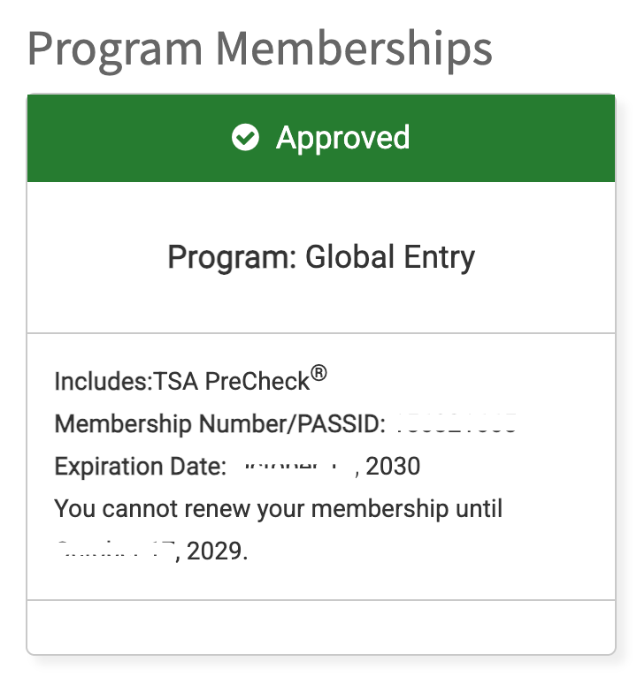
Task: Click the empty footer section of the card
Action: click(320, 626)
